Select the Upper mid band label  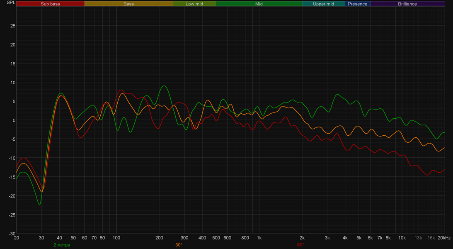pos(324,4)
